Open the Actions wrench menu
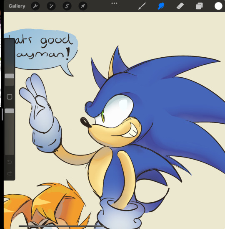 tap(35, 6)
